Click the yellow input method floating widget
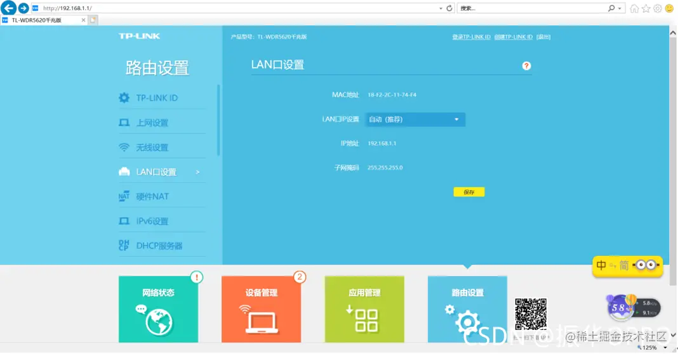The width and height of the screenshot is (678, 354). (627, 266)
